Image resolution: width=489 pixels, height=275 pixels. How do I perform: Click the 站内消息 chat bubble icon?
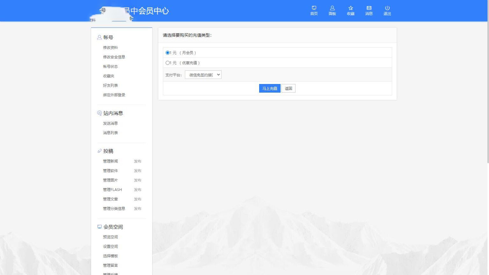click(99, 113)
